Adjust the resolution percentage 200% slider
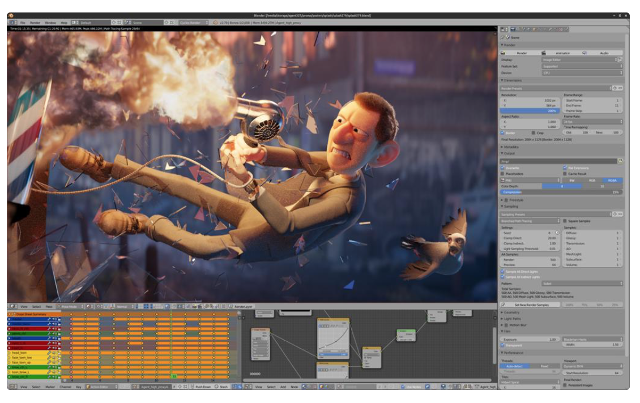640x403 pixels. tap(529, 111)
